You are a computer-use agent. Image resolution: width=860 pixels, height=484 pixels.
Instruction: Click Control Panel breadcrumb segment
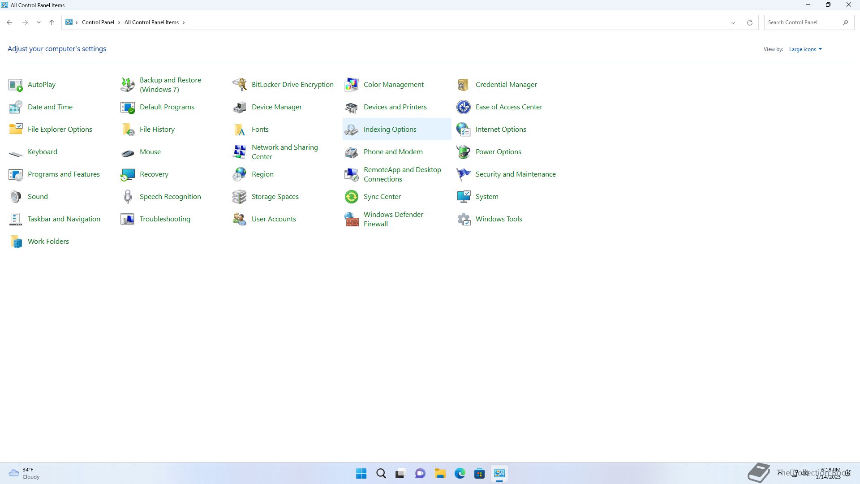[x=98, y=22]
